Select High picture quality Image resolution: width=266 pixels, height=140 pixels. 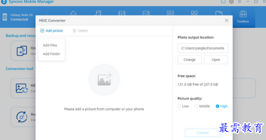[x=222, y=106]
